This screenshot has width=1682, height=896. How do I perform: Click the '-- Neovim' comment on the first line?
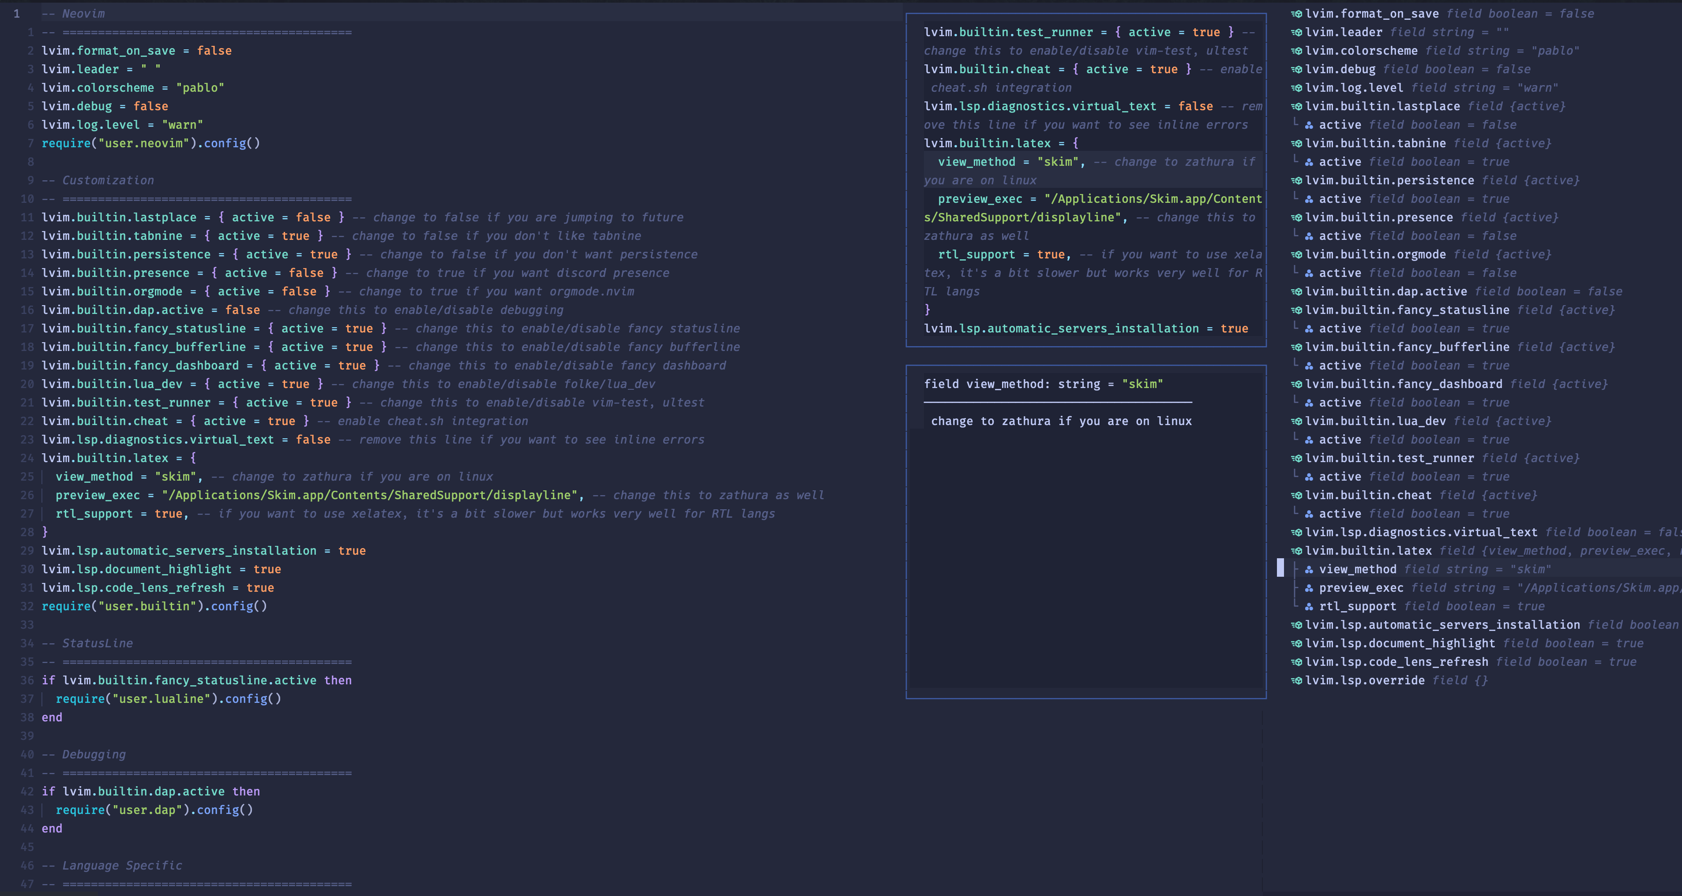pyautogui.click(x=73, y=14)
